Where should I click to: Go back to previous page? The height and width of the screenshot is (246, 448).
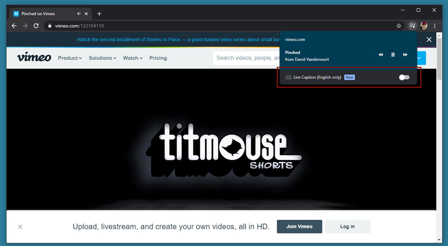(14, 26)
